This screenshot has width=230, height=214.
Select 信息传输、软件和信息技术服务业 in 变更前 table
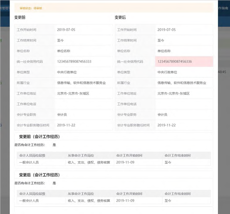point(82,83)
